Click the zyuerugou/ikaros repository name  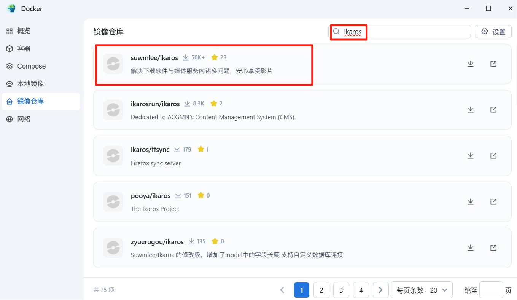(x=157, y=242)
